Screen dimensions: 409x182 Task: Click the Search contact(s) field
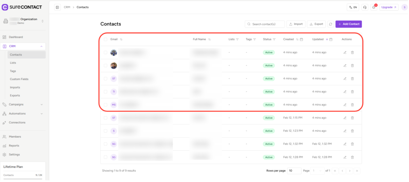(x=265, y=24)
